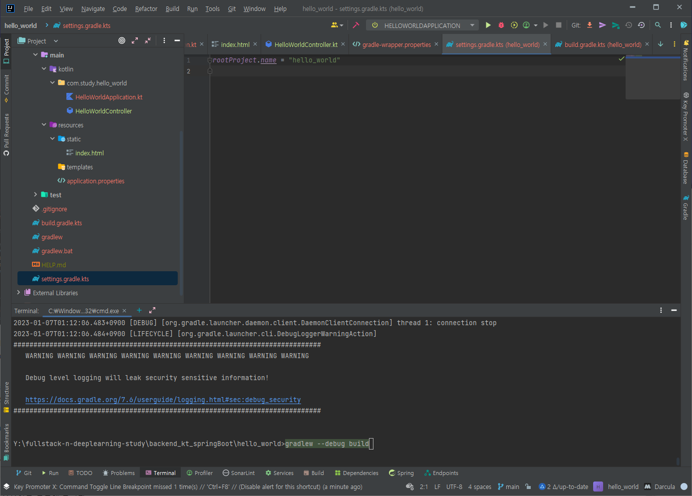Open Services tool window button
The image size is (692, 496).
click(279, 473)
